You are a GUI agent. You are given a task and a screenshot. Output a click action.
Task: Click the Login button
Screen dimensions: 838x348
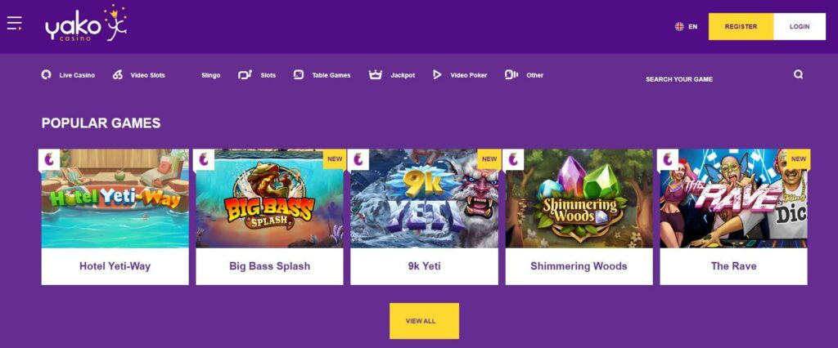click(800, 27)
